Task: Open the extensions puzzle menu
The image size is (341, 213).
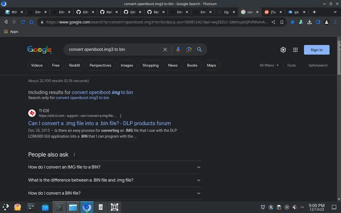Action: click(x=293, y=22)
